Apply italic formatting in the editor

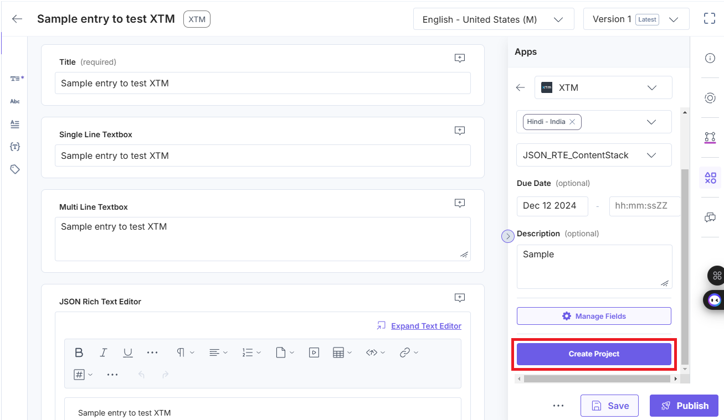click(104, 352)
